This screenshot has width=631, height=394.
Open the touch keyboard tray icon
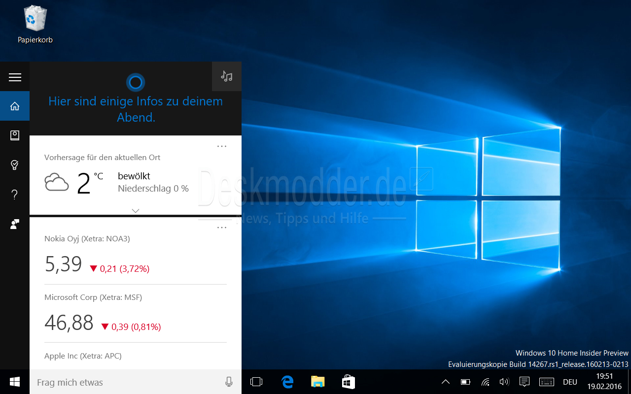click(547, 382)
